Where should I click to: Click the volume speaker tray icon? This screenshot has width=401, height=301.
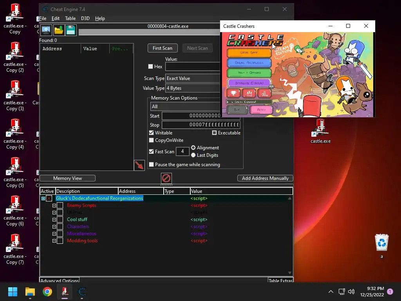point(351,292)
